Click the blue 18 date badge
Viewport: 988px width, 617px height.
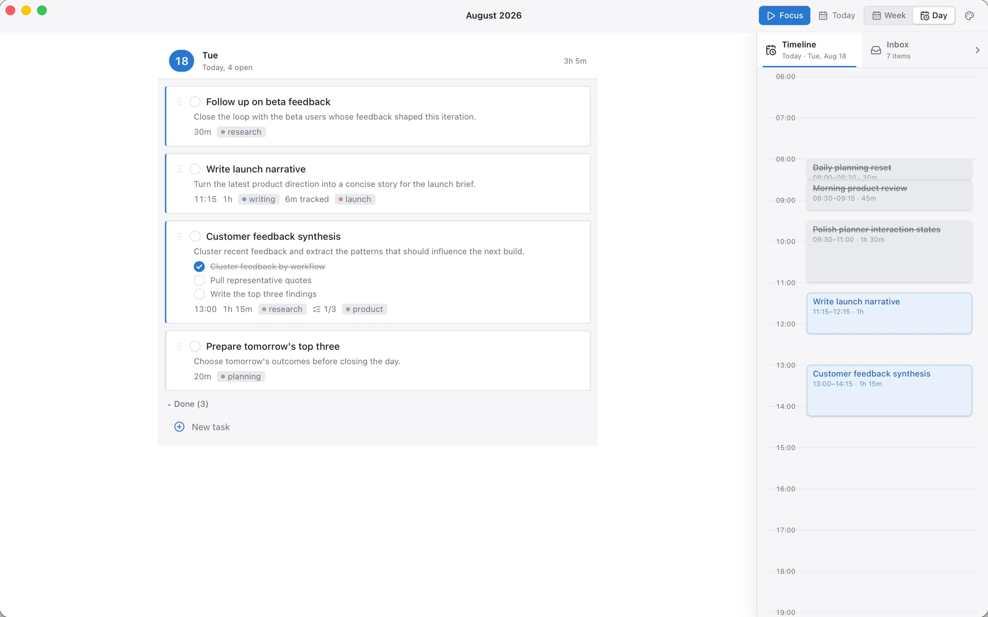click(x=182, y=61)
